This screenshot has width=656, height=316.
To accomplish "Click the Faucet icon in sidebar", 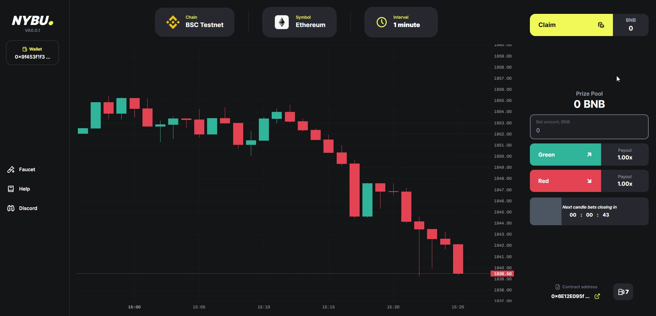I will click(x=11, y=169).
